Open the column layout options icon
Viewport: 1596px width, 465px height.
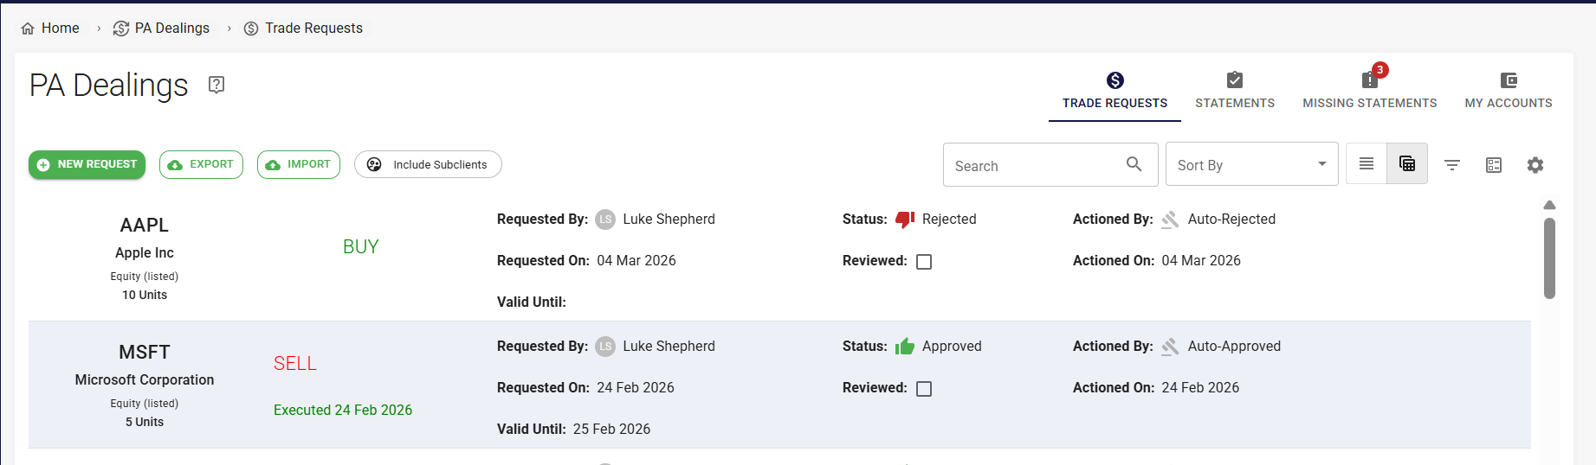pos(1494,165)
